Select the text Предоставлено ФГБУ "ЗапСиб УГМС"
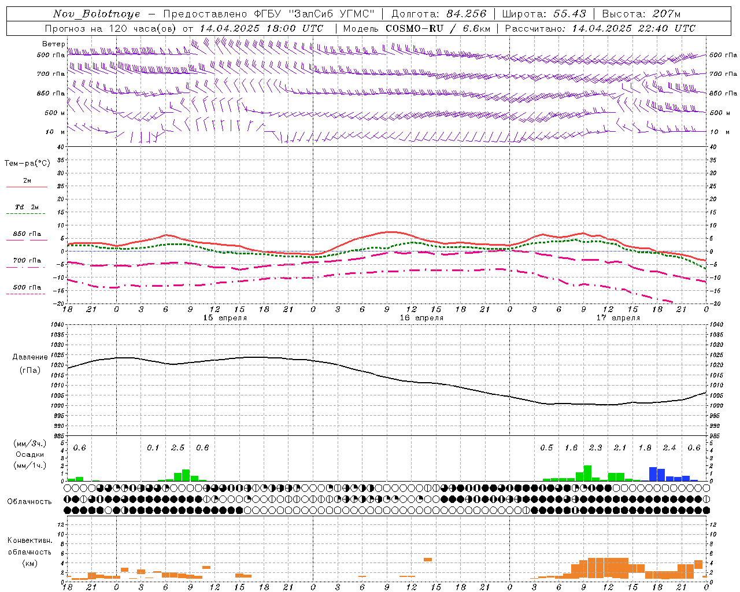The width and height of the screenshot is (740, 592). coord(269,14)
